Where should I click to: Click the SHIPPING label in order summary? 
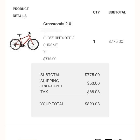50,81
